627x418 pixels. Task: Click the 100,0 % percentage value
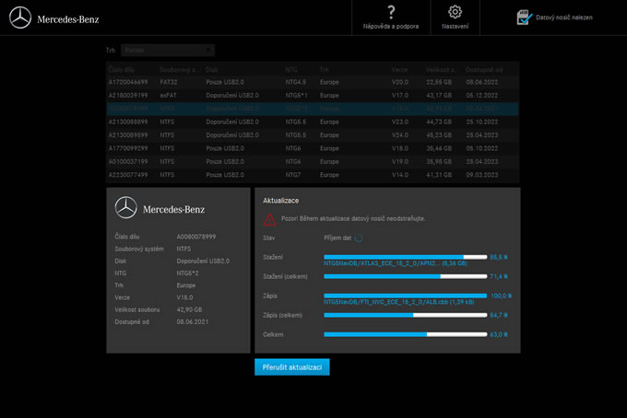(x=501, y=296)
